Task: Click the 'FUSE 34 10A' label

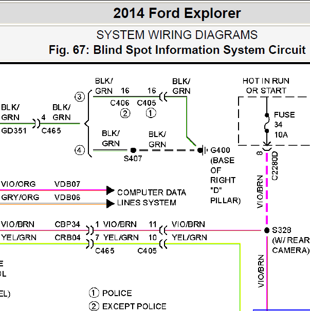Action: pos(284,125)
